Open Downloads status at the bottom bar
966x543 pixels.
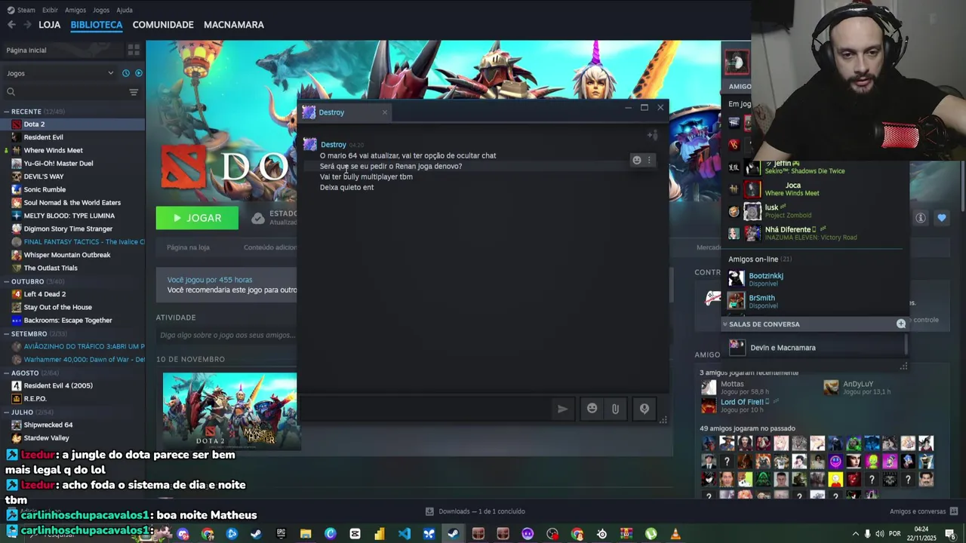475,511
